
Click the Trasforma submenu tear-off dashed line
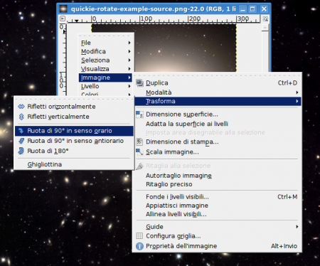[x=74, y=99]
